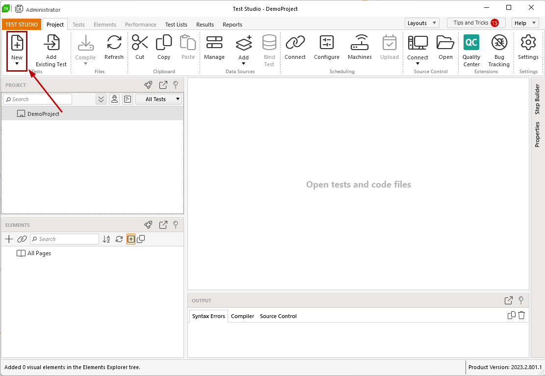Screen dimensions: 545x376
Task: Click the duplicate icon in Elements toolbar
Action: tap(141, 239)
